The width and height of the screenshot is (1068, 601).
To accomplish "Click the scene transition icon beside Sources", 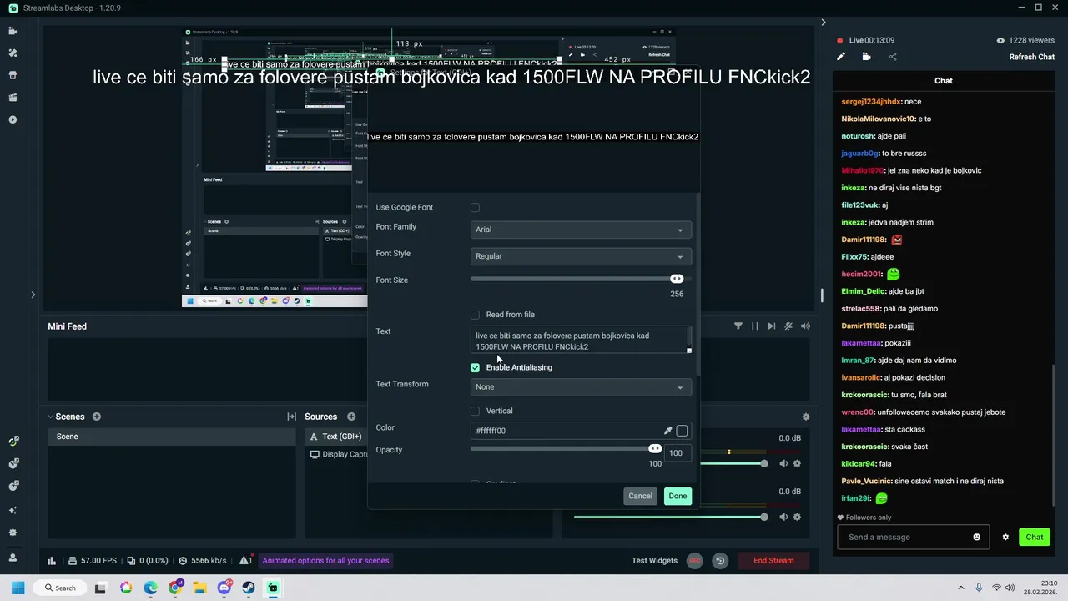I will pos(291,417).
